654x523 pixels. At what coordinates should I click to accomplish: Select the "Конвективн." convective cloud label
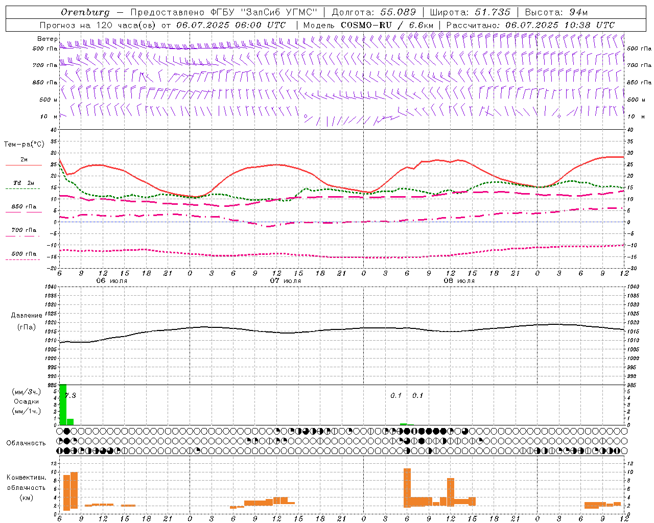[26, 478]
